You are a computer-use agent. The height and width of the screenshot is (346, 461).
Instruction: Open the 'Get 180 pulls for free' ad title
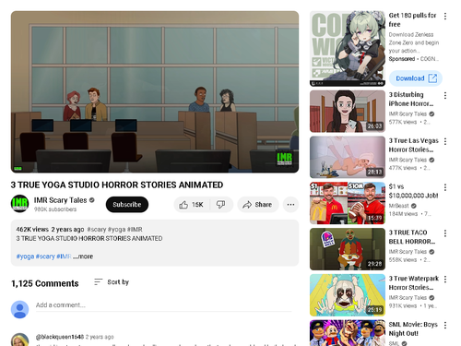[x=412, y=19]
